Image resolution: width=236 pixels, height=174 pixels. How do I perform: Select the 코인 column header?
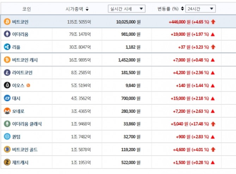tap(27, 9)
